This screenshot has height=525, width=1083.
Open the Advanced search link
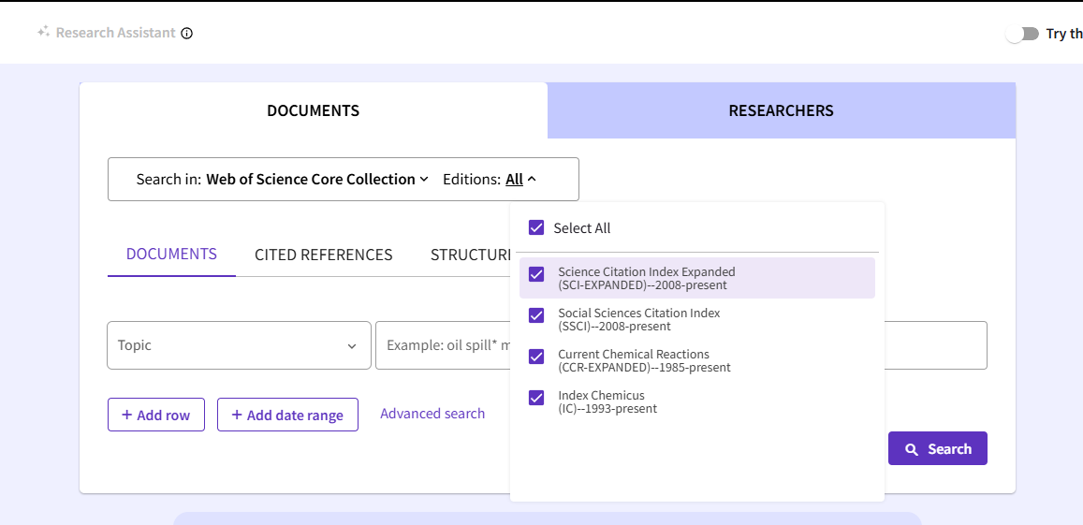pyautogui.click(x=432, y=414)
